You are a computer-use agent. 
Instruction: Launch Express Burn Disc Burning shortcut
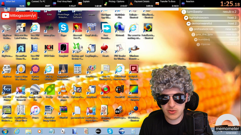click(21, 72)
